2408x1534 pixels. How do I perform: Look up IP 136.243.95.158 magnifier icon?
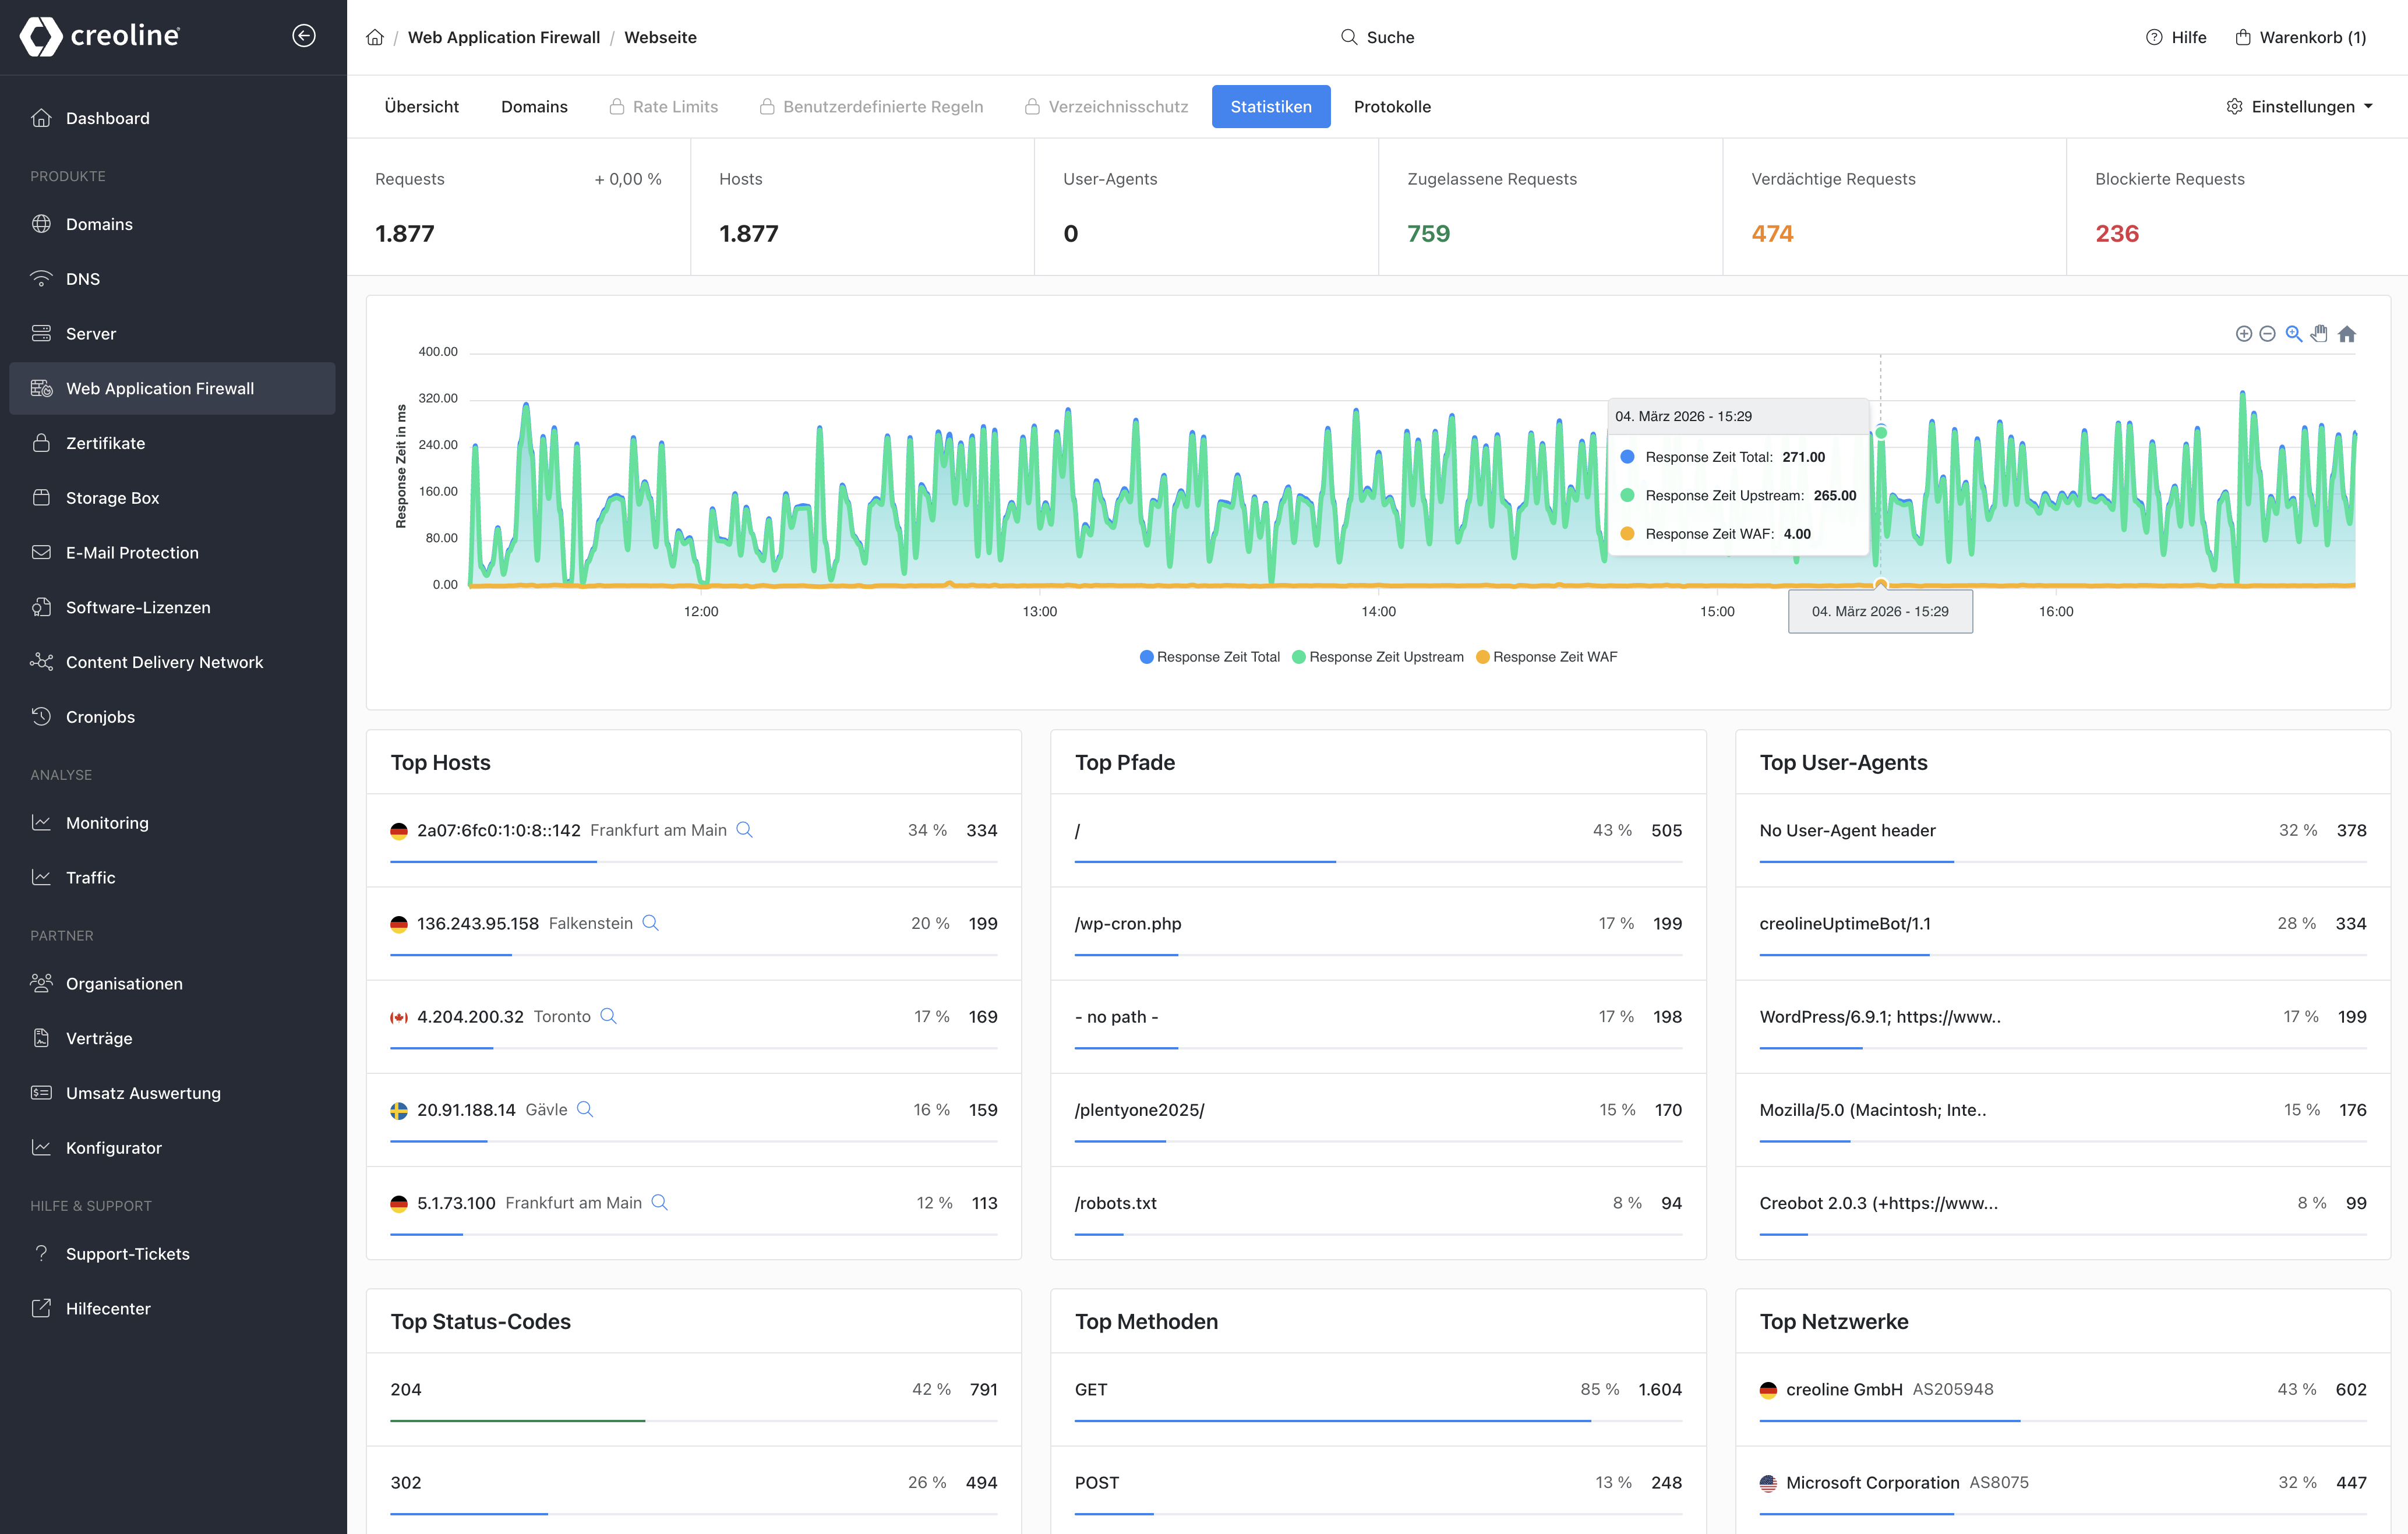coord(650,923)
